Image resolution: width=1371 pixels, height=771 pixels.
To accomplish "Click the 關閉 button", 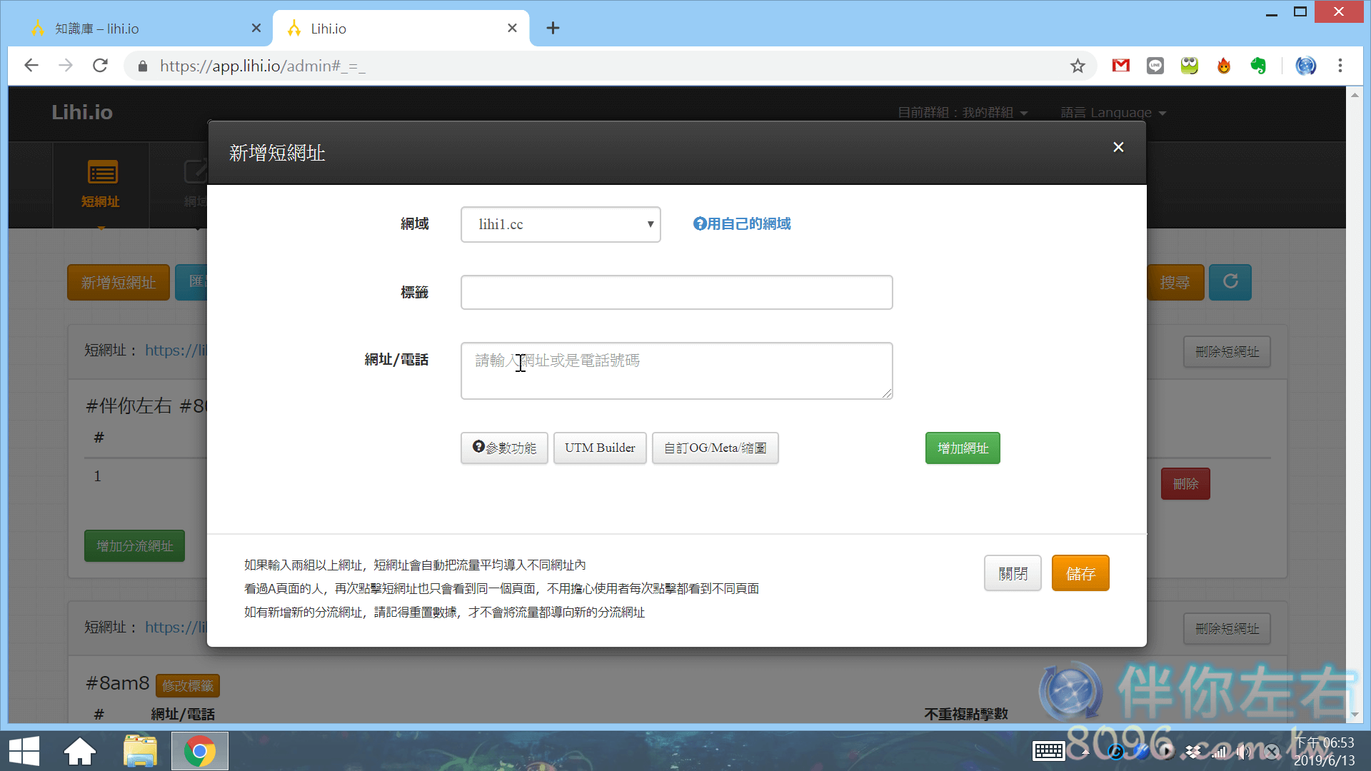I will pyautogui.click(x=1013, y=573).
